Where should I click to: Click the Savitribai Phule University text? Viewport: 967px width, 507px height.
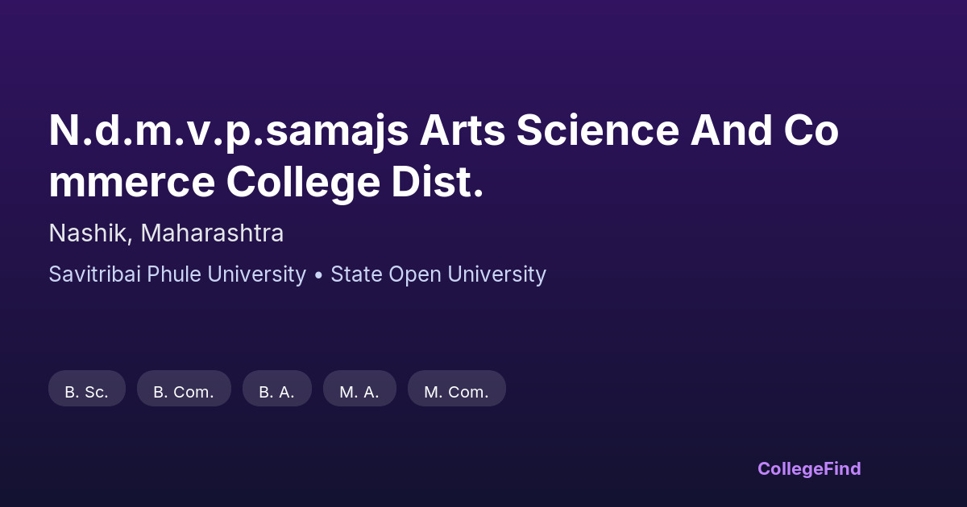[177, 274]
